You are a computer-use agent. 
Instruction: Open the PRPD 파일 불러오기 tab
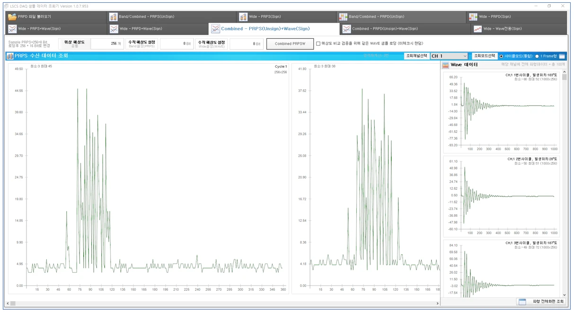click(x=56, y=17)
